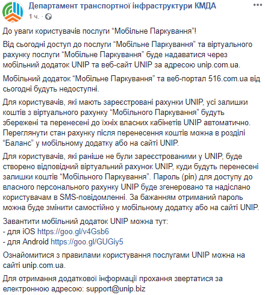Click the globe public-audience icon

pos(48,17)
